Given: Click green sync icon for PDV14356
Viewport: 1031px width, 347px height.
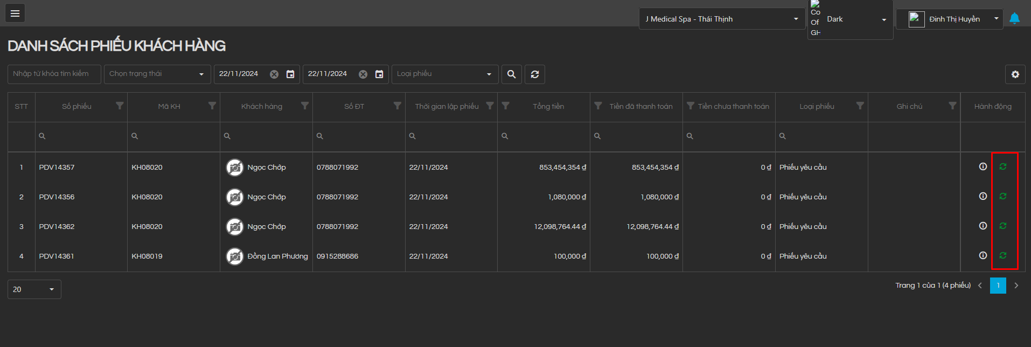Looking at the screenshot, I should [x=1002, y=197].
